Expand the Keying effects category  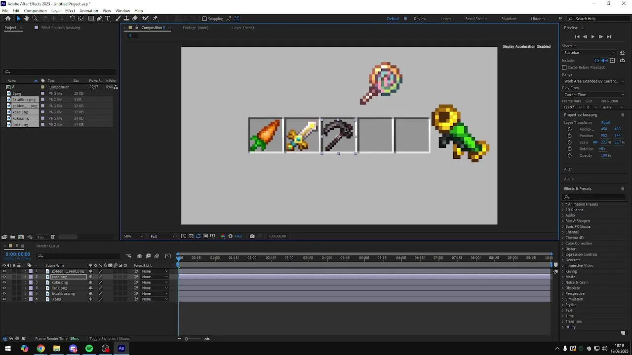click(563, 271)
